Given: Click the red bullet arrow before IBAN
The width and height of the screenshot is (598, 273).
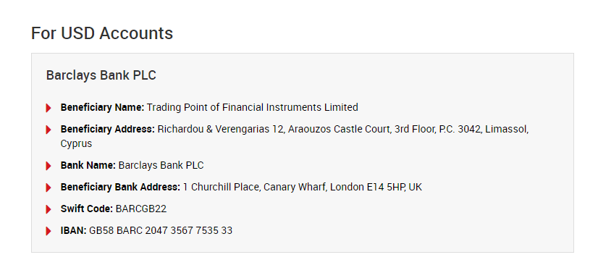Looking at the screenshot, I should click(x=49, y=231).
